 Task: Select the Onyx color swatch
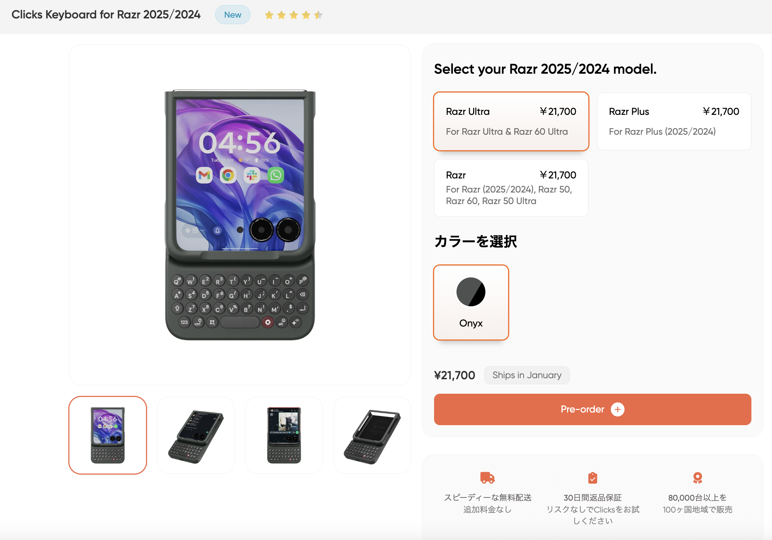[x=471, y=302]
